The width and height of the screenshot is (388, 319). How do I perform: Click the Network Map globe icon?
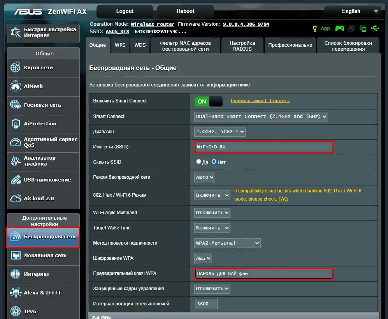[16, 67]
